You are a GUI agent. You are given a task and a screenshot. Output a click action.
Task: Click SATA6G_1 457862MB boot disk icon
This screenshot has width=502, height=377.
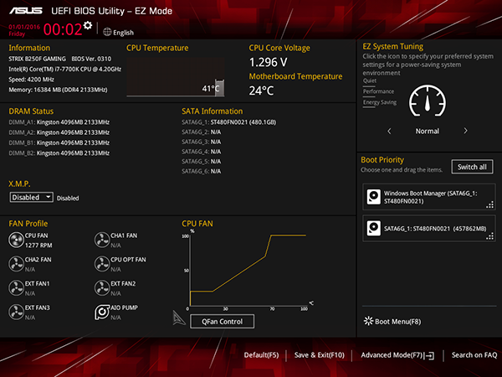374,228
